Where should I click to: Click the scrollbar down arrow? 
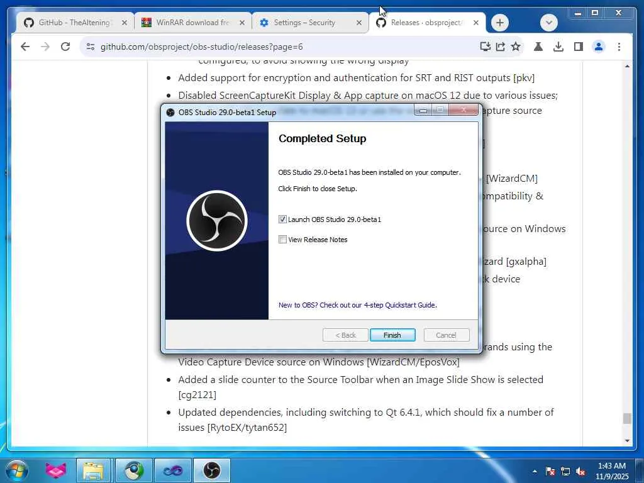click(x=627, y=441)
